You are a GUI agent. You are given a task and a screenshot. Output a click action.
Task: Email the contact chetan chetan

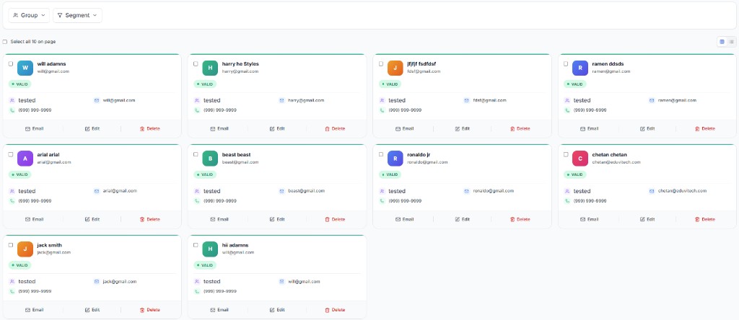coord(589,219)
